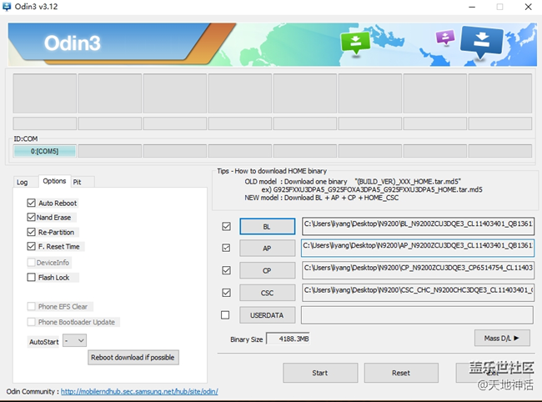This screenshot has width=542, height=402.
Task: Click the empty USERDATA path field
Action: point(417,315)
